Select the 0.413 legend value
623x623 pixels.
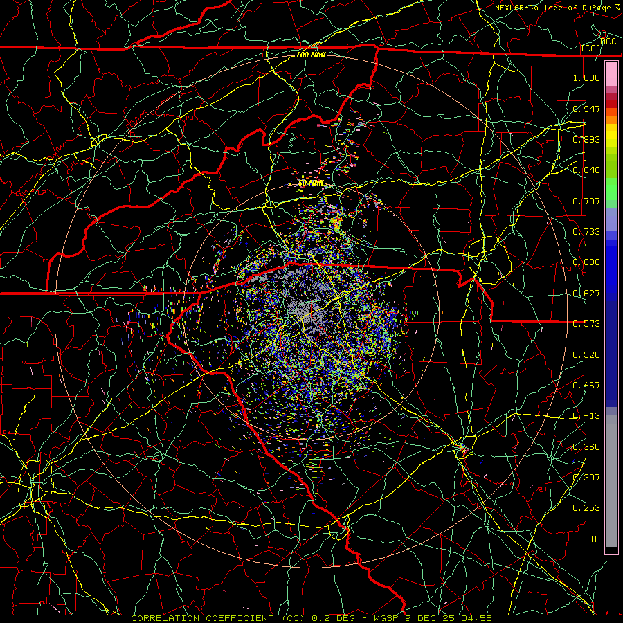point(586,416)
